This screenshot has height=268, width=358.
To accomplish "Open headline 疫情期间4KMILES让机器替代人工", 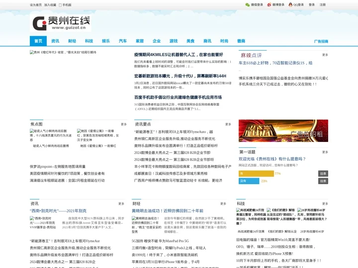I will 179,55.
